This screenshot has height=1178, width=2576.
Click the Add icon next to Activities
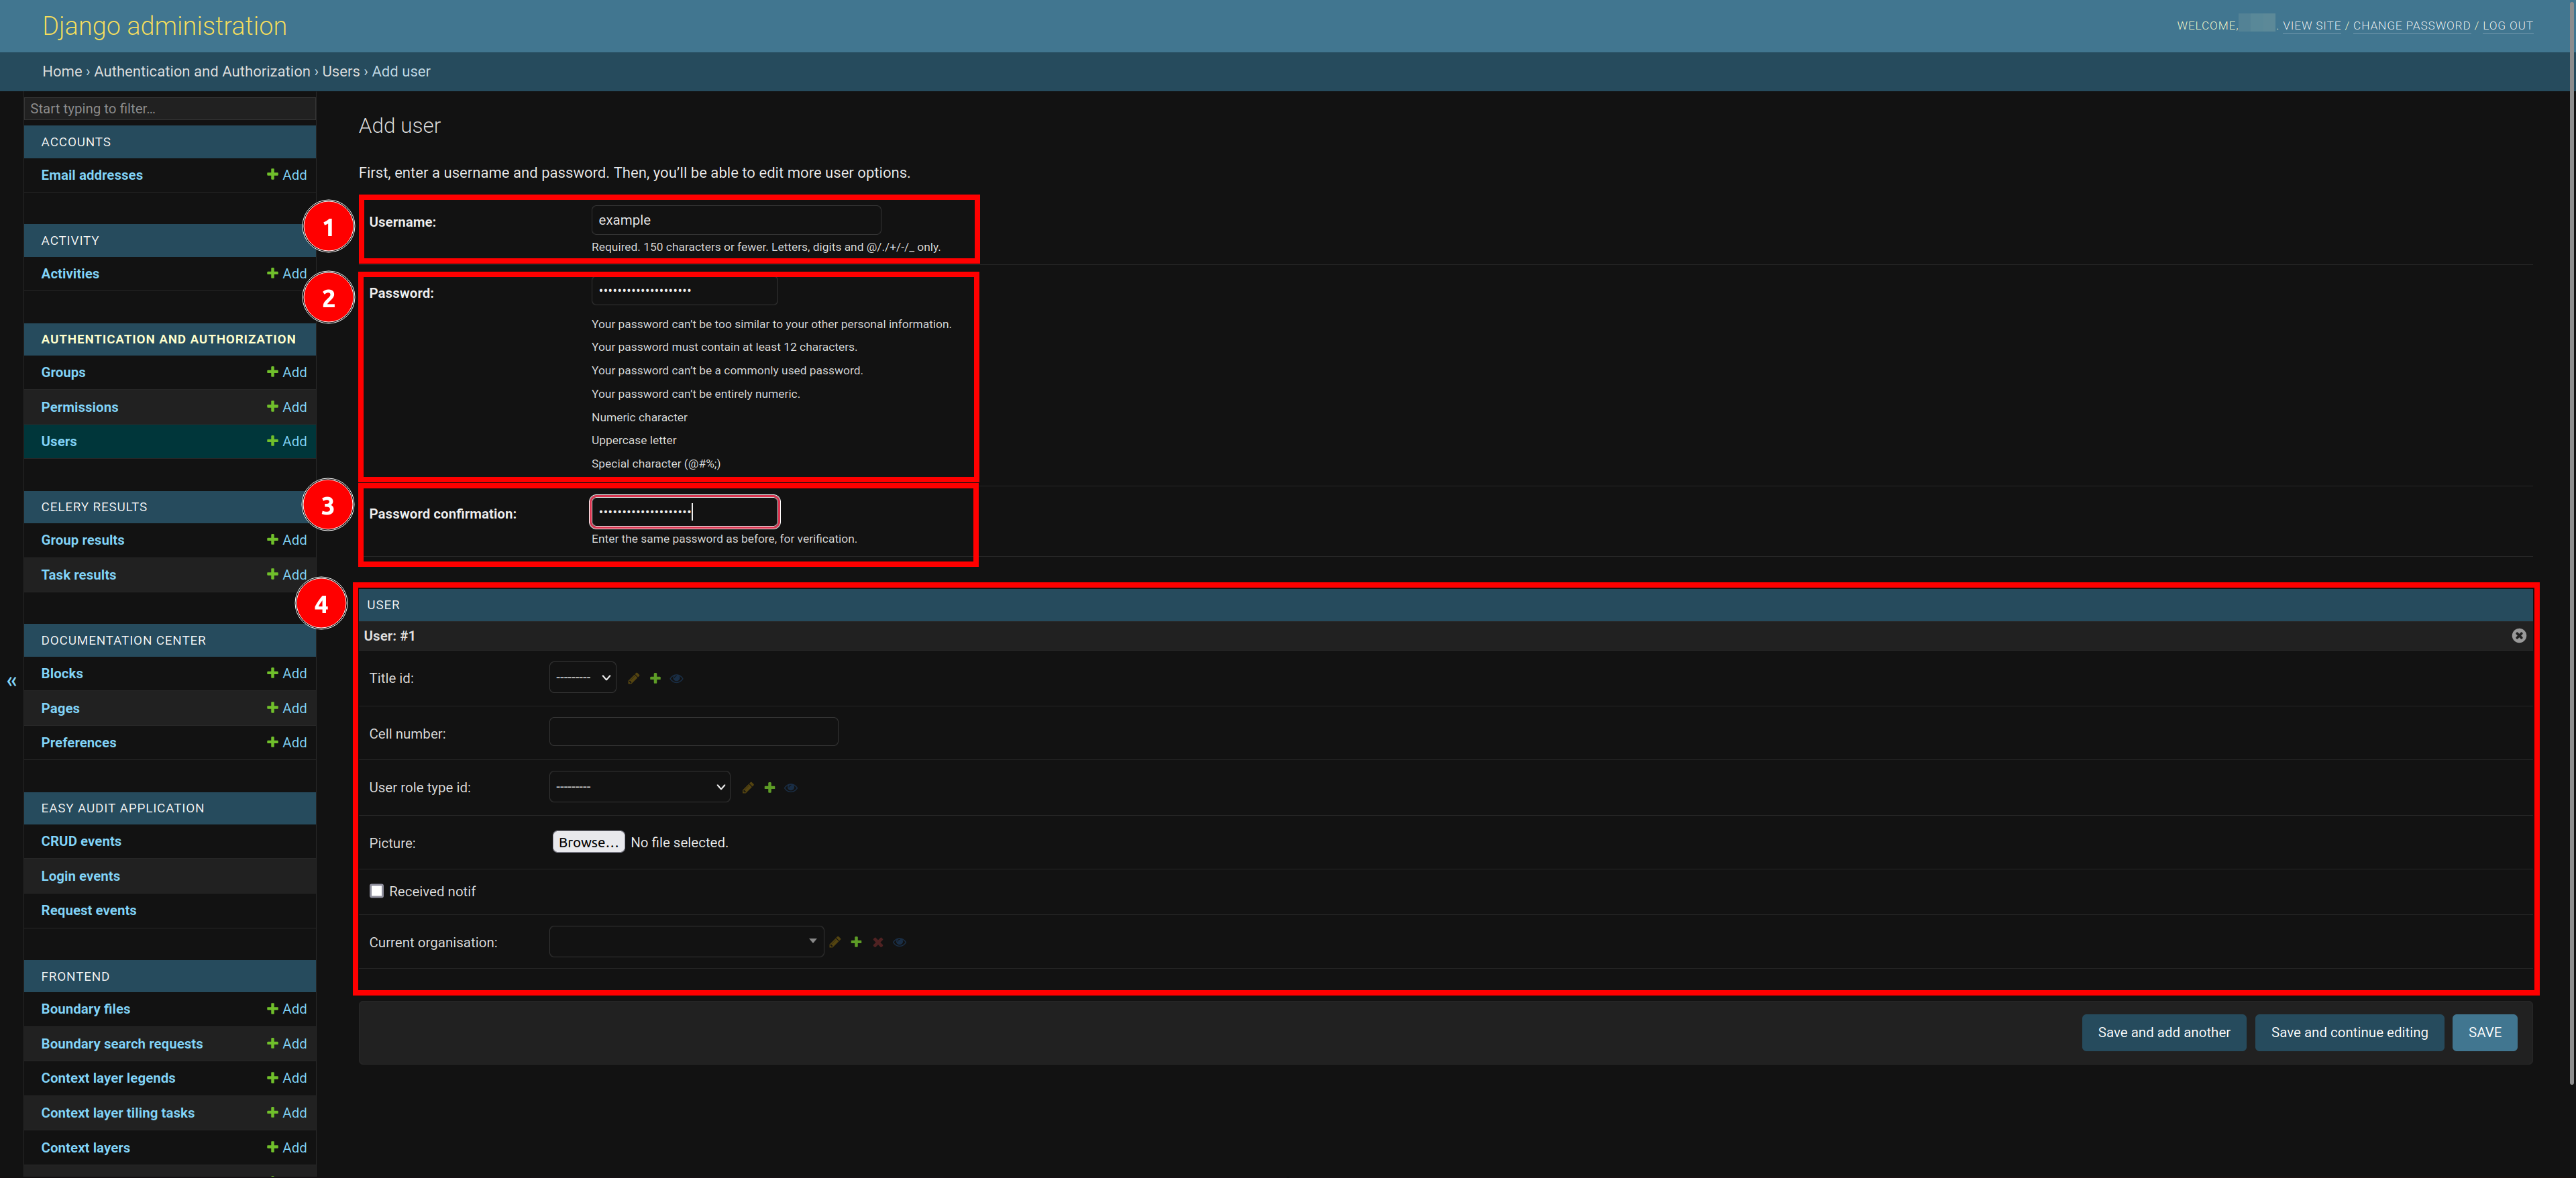[287, 273]
